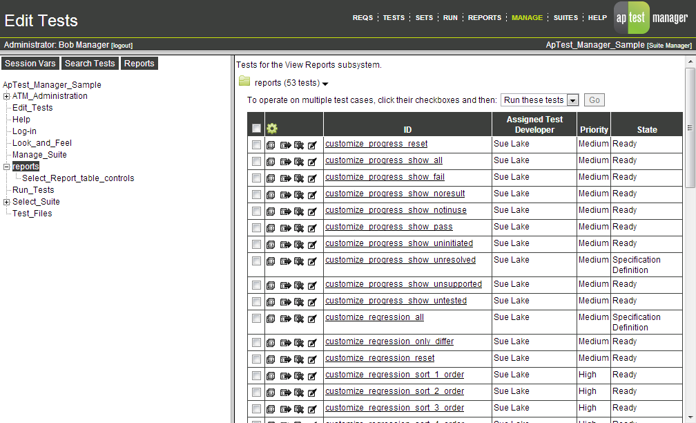This screenshot has width=696, height=423.
Task: Check the checkbox for customize_progress_show_fail
Action: coord(256,177)
